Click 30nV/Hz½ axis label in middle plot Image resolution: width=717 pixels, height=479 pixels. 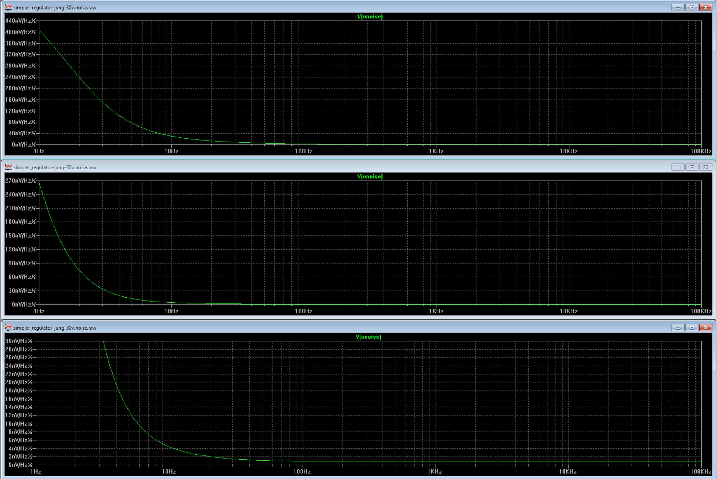click(22, 291)
